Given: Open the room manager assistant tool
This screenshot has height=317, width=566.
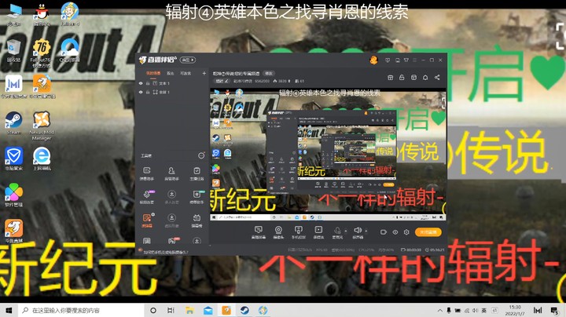Looking at the screenshot, I should (171, 173).
